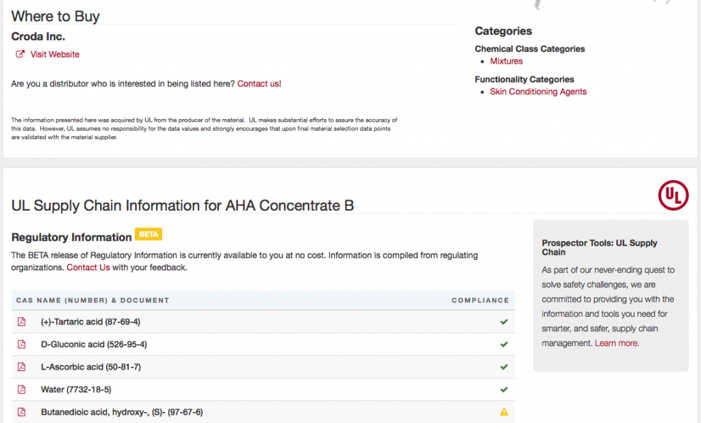This screenshot has width=701, height=423.
Task: Click Contact Us feedback link
Action: pos(88,268)
